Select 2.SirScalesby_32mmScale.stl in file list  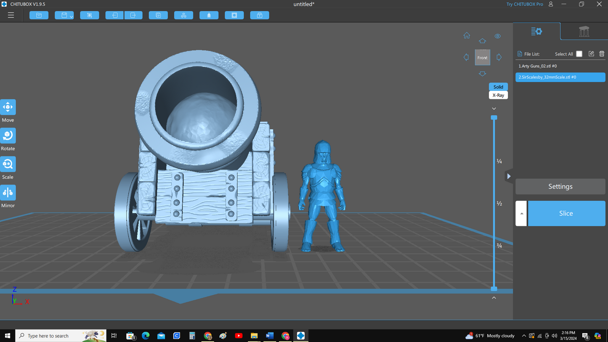(x=560, y=77)
